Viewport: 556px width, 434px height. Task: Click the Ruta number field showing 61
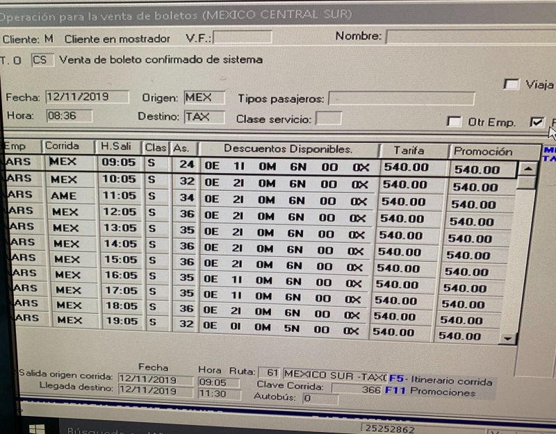coord(269,372)
